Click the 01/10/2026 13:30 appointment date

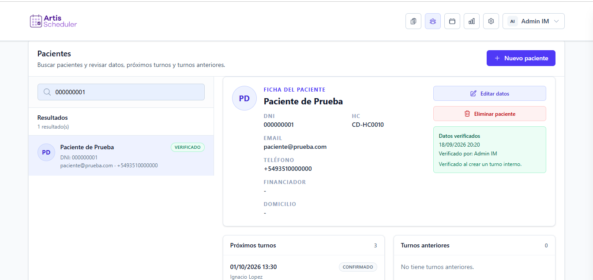point(253,267)
